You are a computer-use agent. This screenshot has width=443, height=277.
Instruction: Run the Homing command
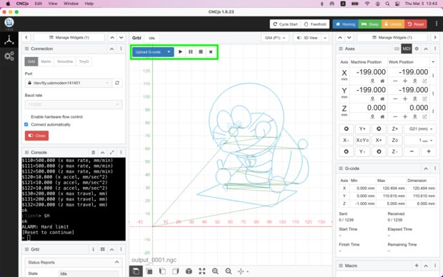(346, 24)
